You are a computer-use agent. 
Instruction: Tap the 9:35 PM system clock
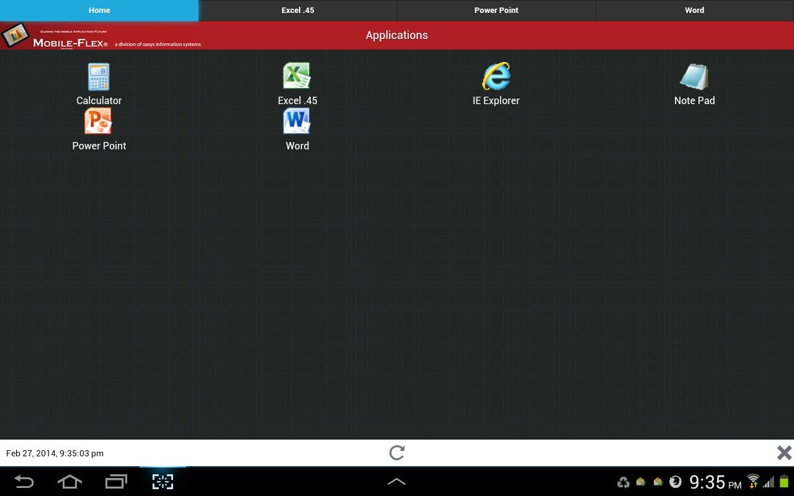click(x=715, y=482)
